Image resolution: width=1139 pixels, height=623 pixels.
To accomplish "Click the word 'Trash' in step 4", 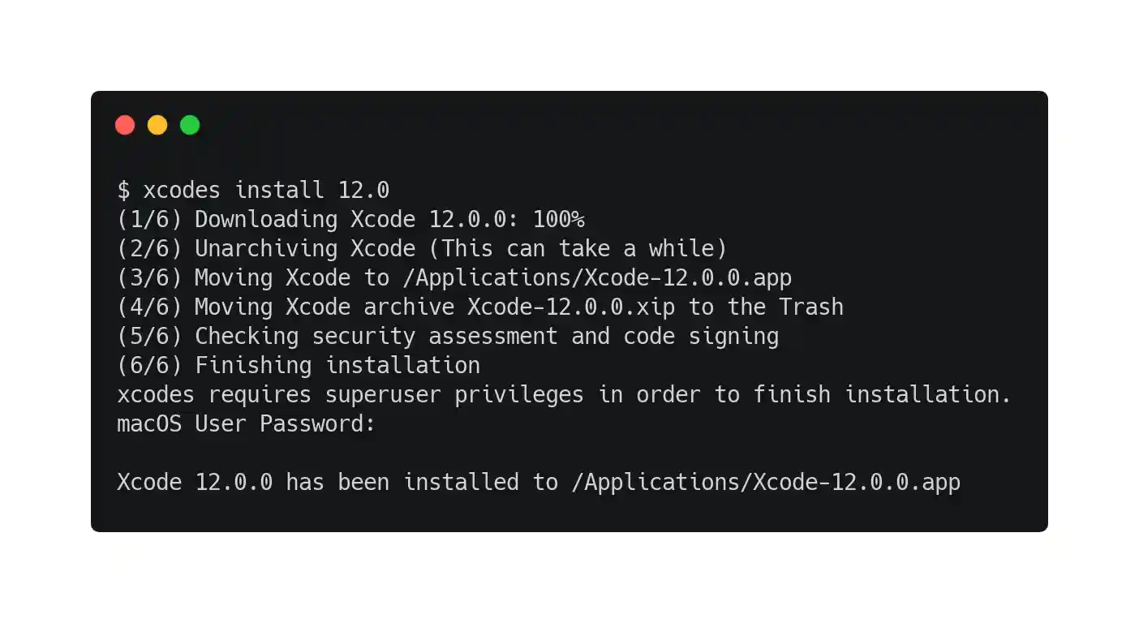I will [811, 307].
